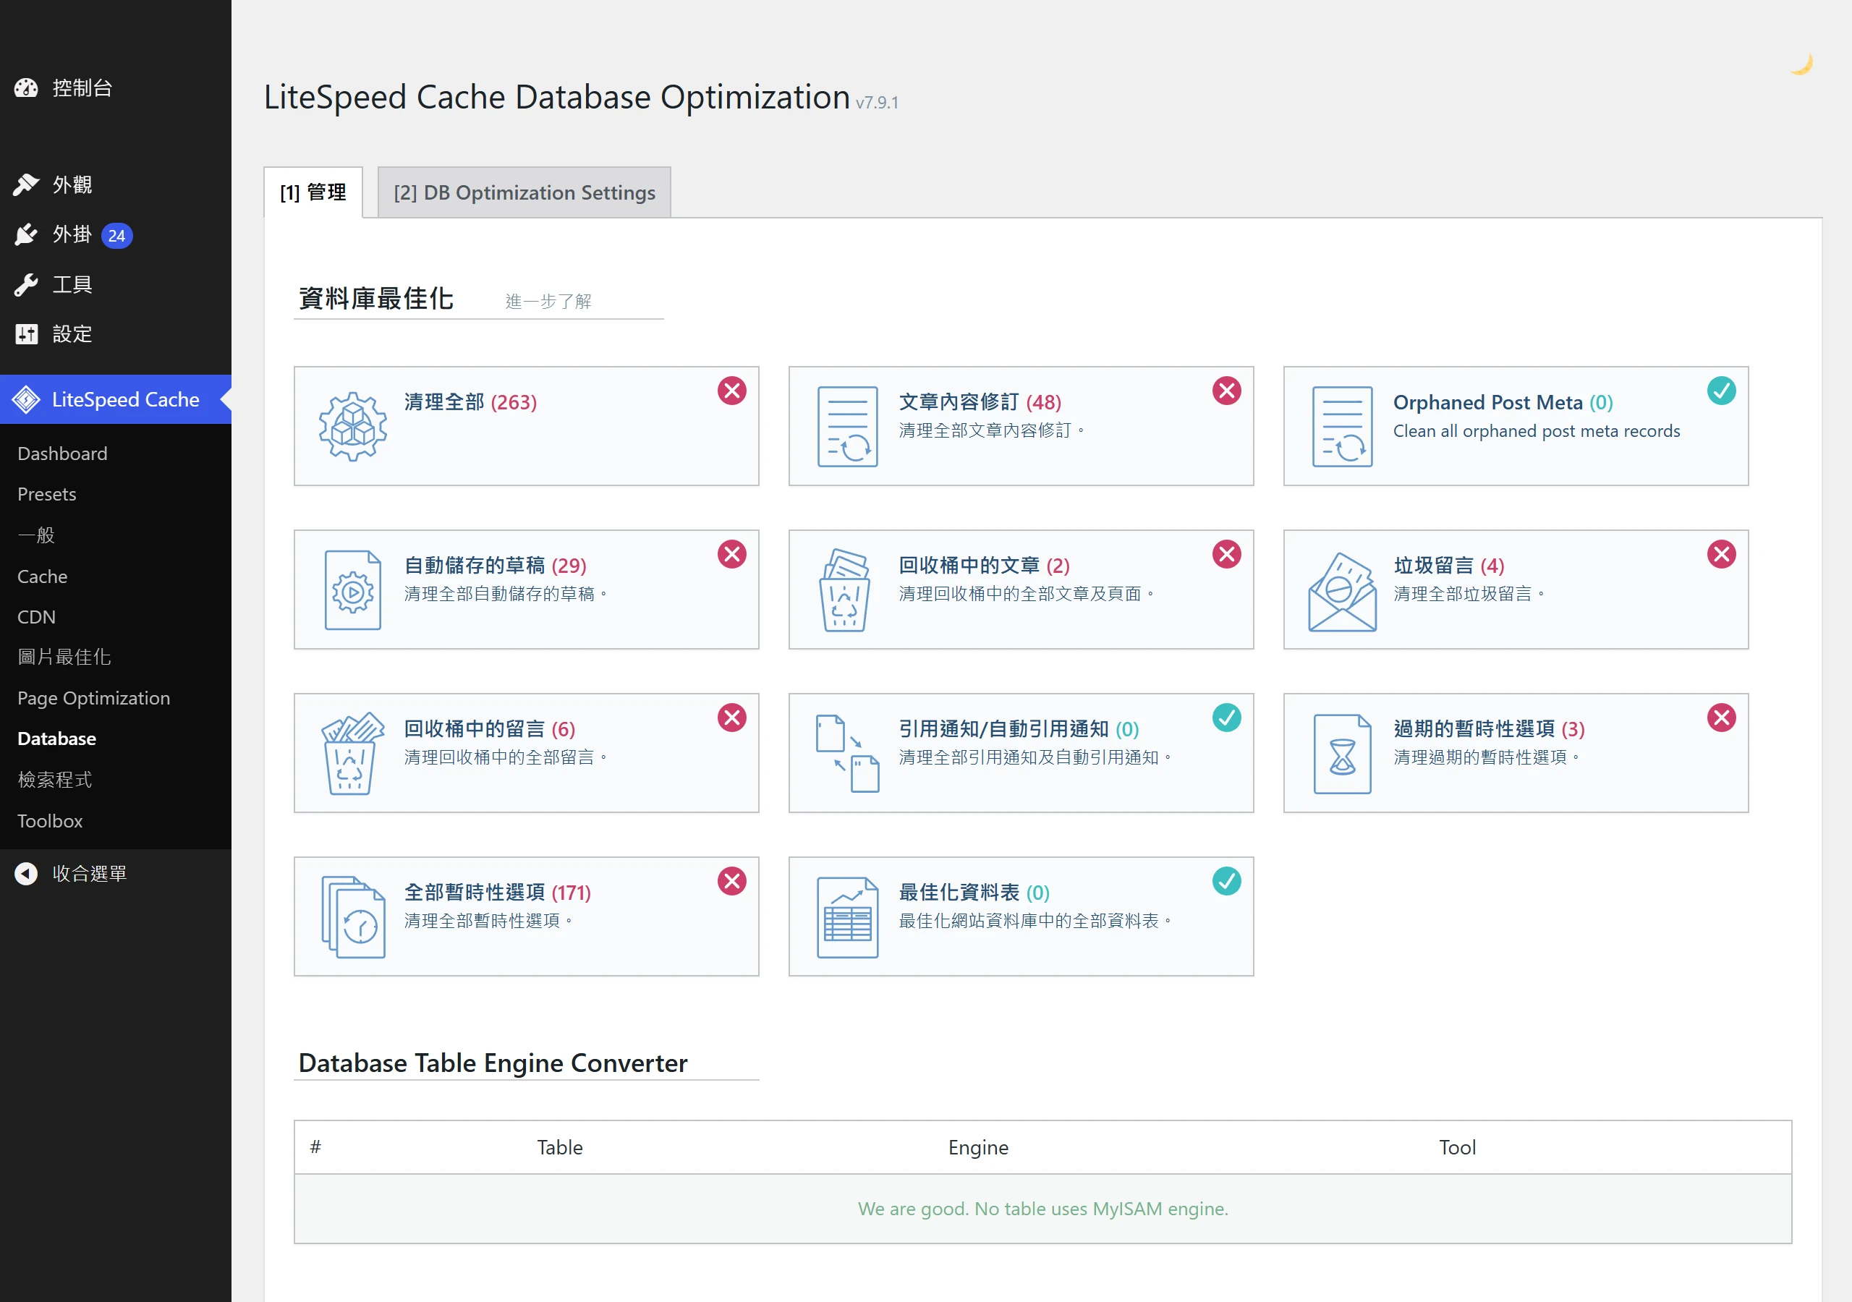Click the 回收桶中的文章 (2) link
Screen dimensions: 1852x1302
tap(984, 566)
